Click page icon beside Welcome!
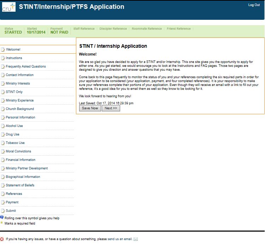The width and height of the screenshot is (265, 244). [3, 50]
